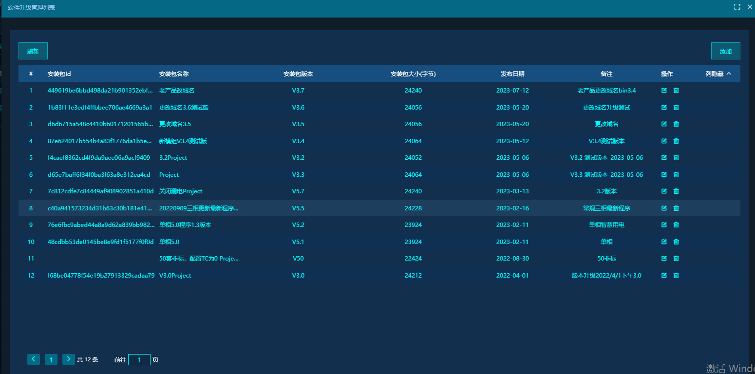
Task: Click the 备注 column header
Action: (x=606, y=74)
